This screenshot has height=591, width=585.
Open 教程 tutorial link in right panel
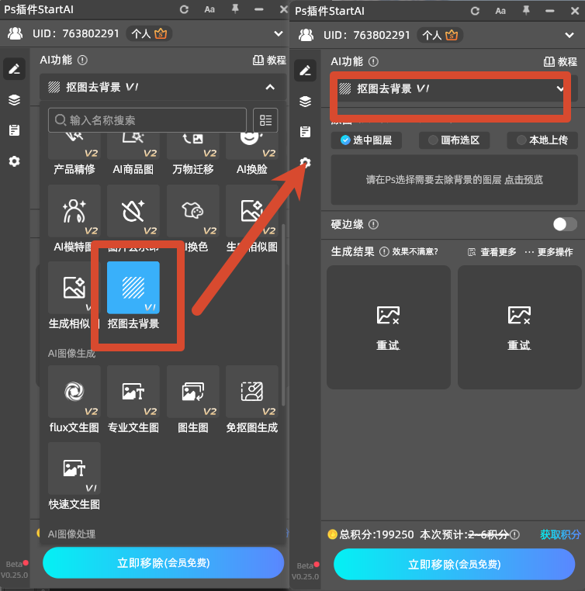coord(560,61)
